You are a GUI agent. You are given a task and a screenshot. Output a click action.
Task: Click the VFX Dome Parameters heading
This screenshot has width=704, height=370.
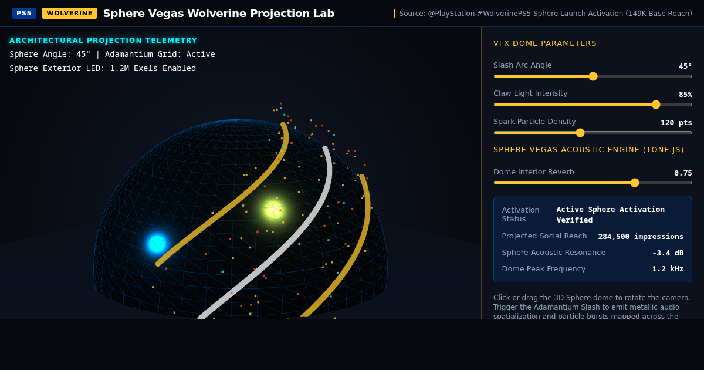(545, 43)
